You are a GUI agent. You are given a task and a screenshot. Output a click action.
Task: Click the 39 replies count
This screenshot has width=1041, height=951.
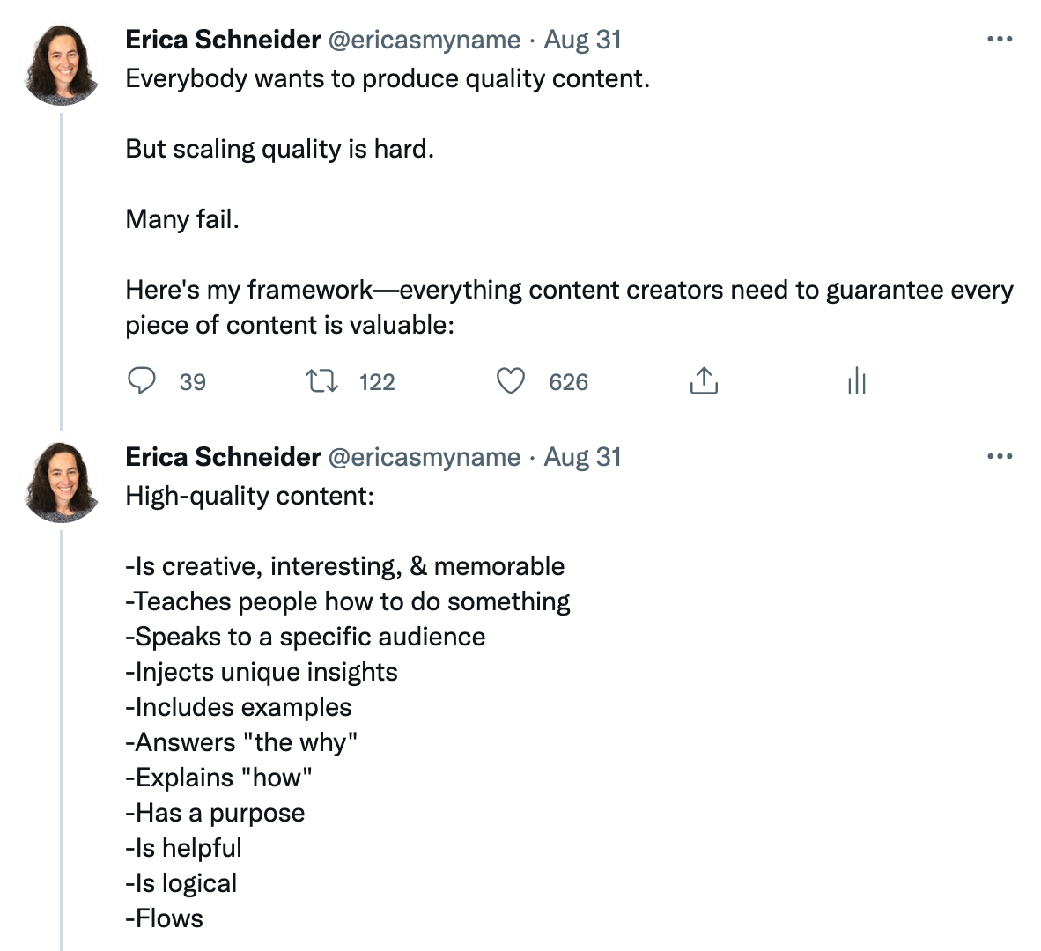point(192,382)
